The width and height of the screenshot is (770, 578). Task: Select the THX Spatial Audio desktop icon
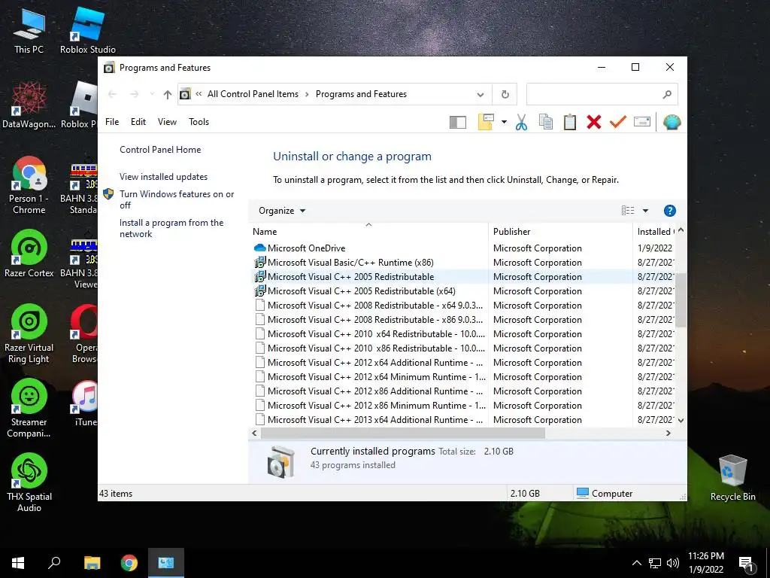[x=29, y=484]
